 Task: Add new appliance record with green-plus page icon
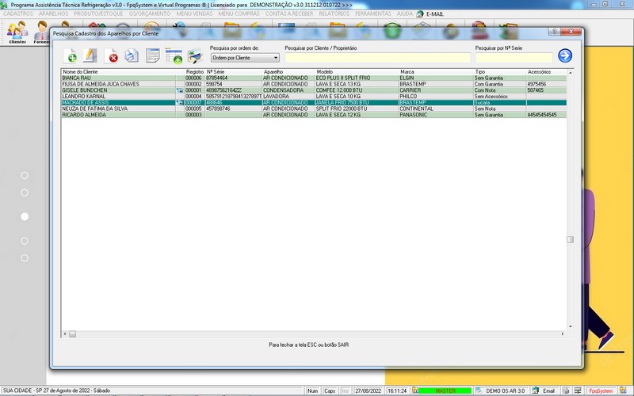click(x=70, y=55)
